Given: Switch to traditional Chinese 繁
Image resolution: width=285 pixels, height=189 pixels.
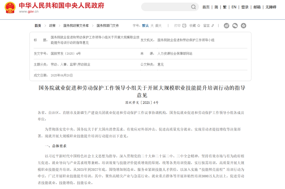Looking at the screenshot, I should [225, 7].
